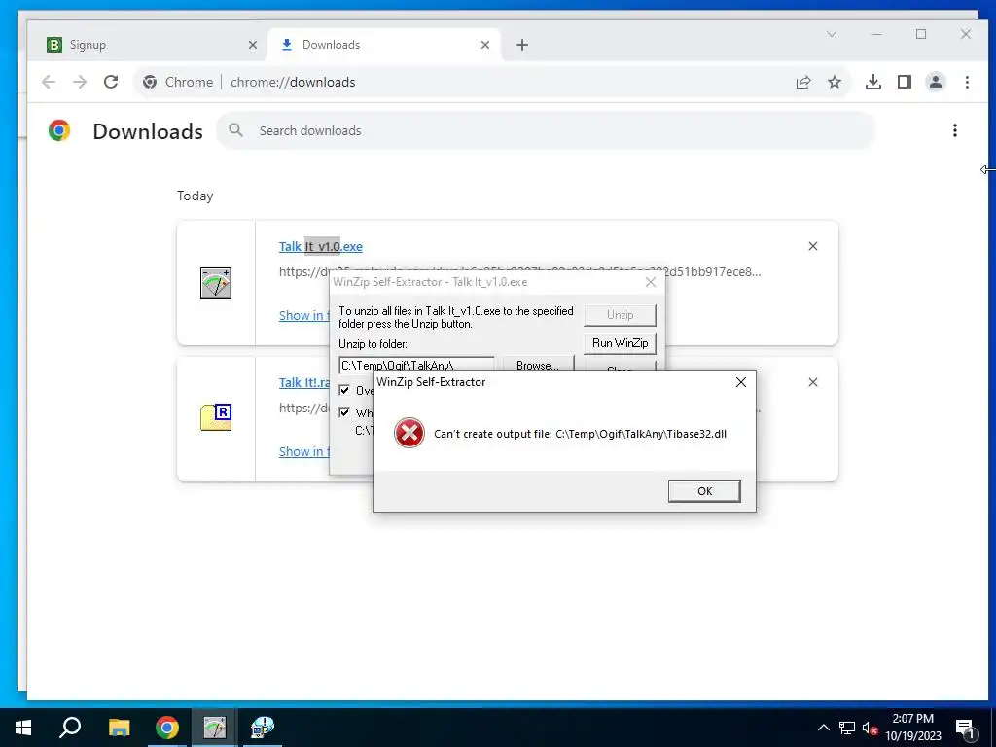Screen dimensions: 996x747
Task: Go back to the previous page
Action: coord(49,82)
